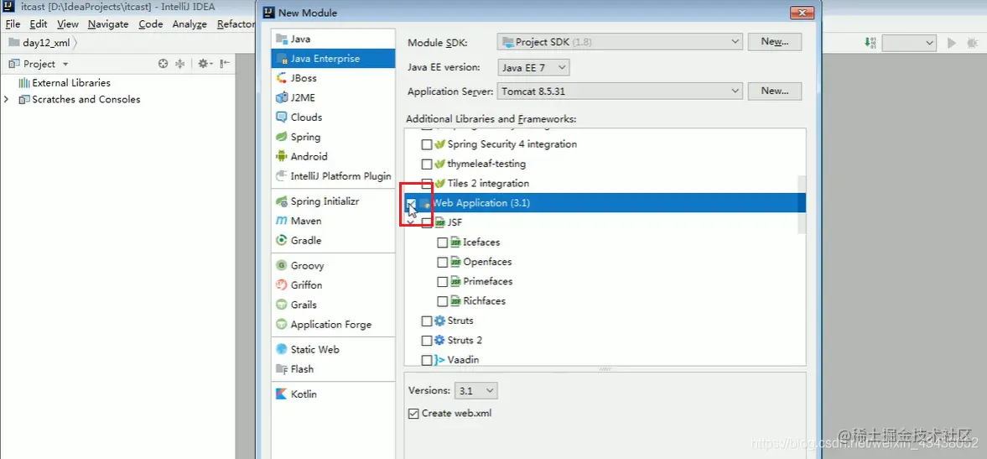Viewport: 987px width, 459px height.
Task: Pick the Clouds module icon
Action: (x=282, y=117)
